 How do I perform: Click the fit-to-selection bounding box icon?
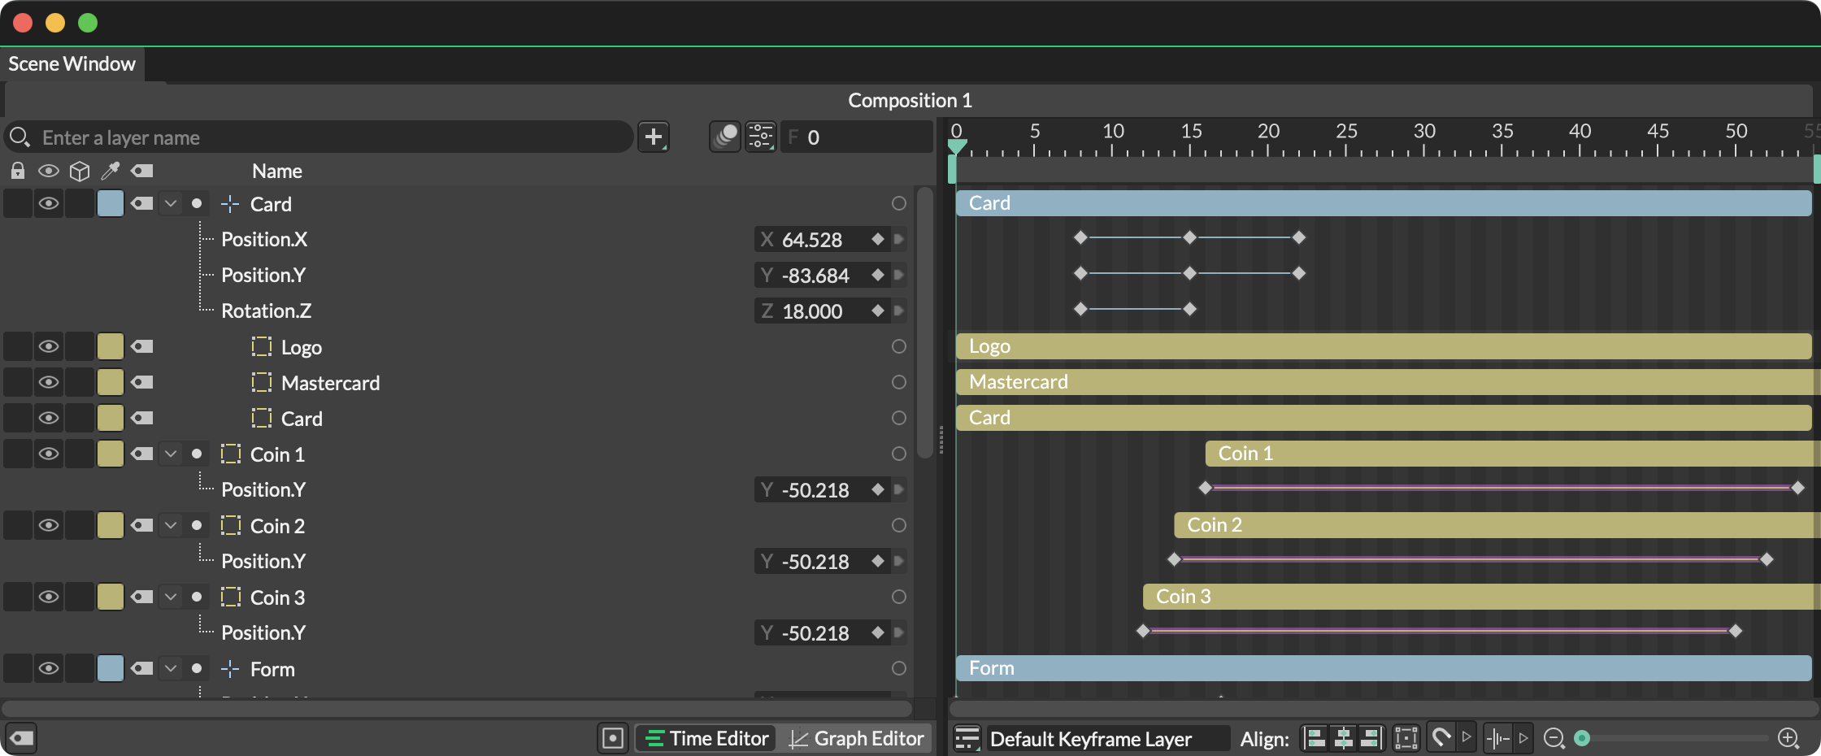pyautogui.click(x=1406, y=738)
